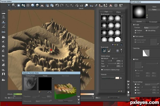This screenshot has width=160, height=106.
Task: Enable the Mask checkbox in Brush Editor
Action: pos(134,59)
